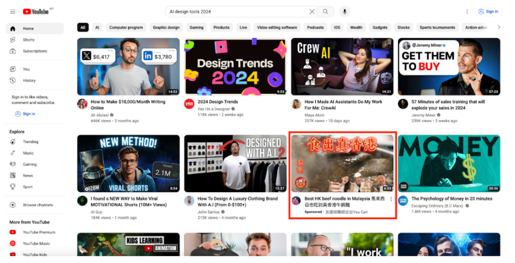Open the Viral Shorts NEW METHOD thumbnail
The width and height of the screenshot is (515, 263).
tap(128, 163)
